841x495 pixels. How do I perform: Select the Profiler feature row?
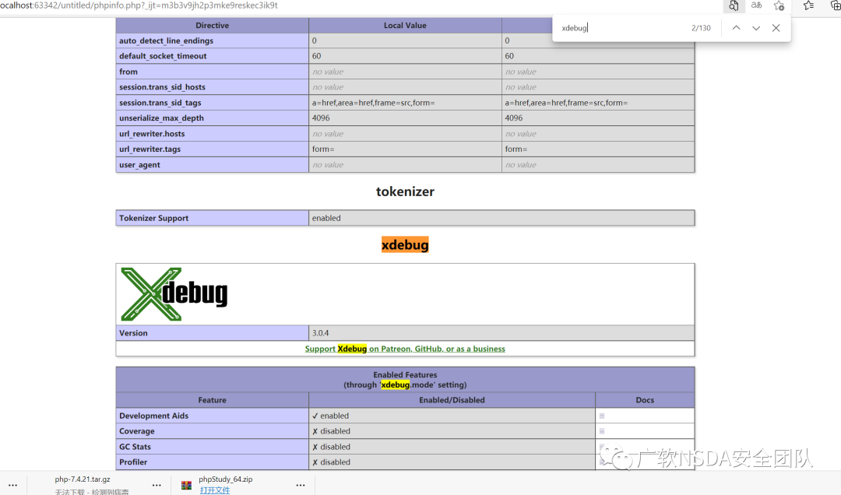tap(133, 462)
